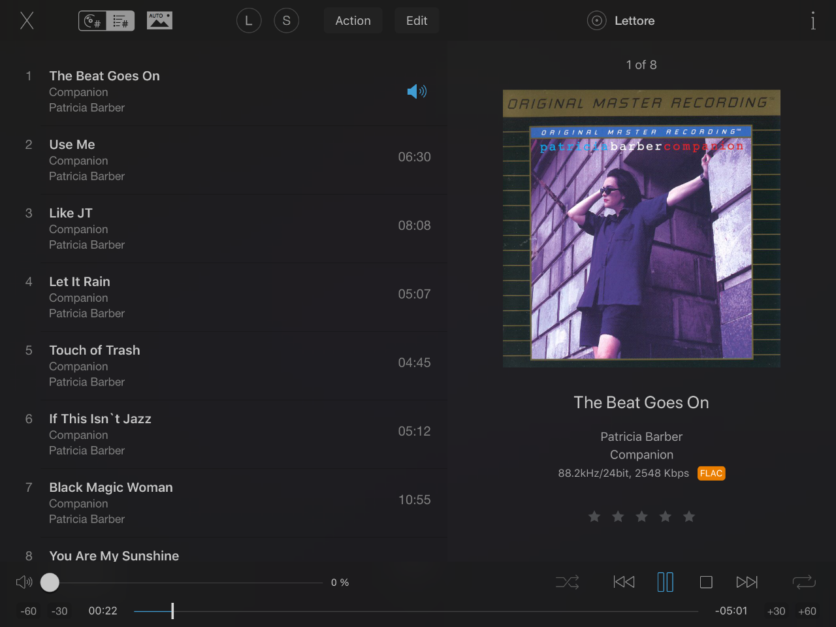Play track 5 Touch of Trash
836x627 pixels.
223,366
